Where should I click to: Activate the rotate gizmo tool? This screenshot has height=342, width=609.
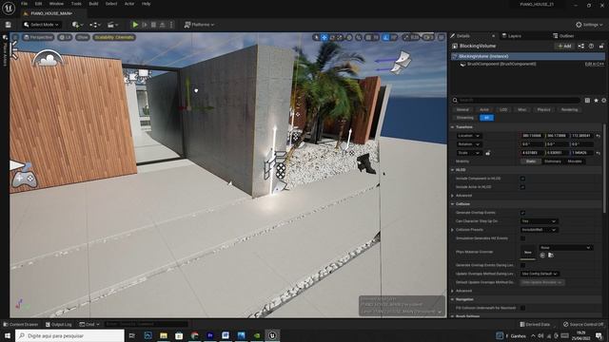pos(332,37)
